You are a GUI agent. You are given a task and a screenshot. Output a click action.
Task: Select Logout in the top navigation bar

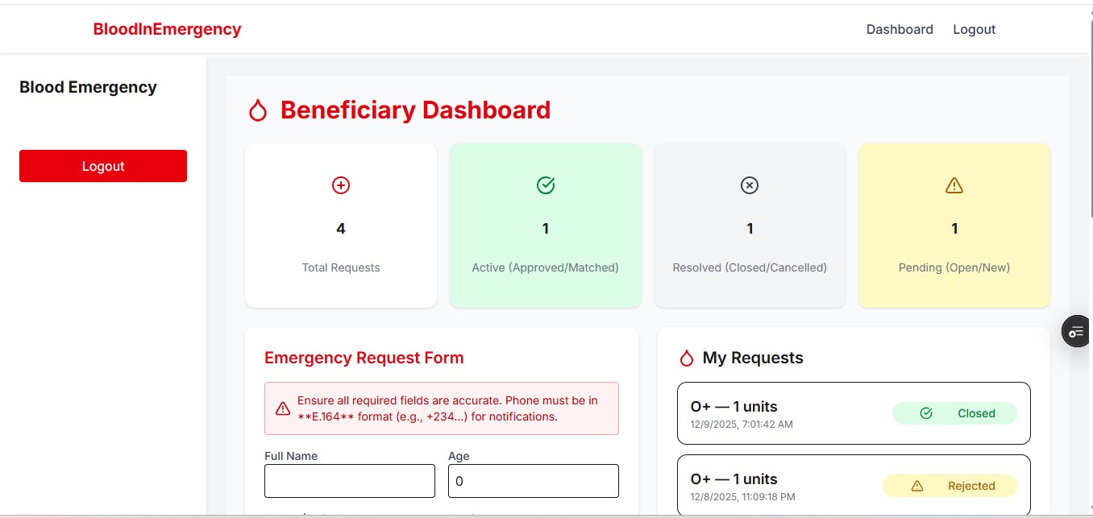(974, 30)
